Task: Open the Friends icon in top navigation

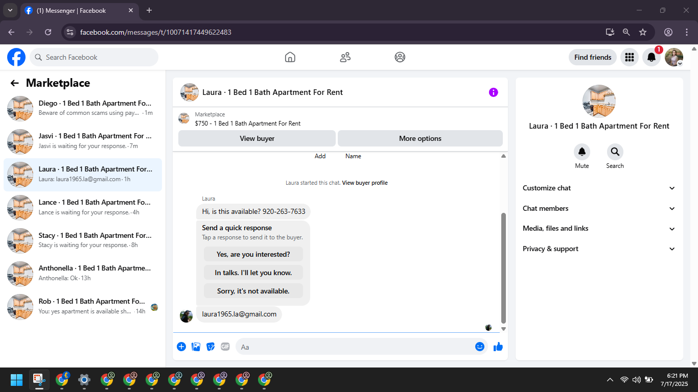Action: [x=345, y=57]
